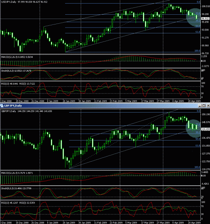Click 20 Apr 2009 on USDJPY time axis
210x224 pixels.
coord(194,101)
